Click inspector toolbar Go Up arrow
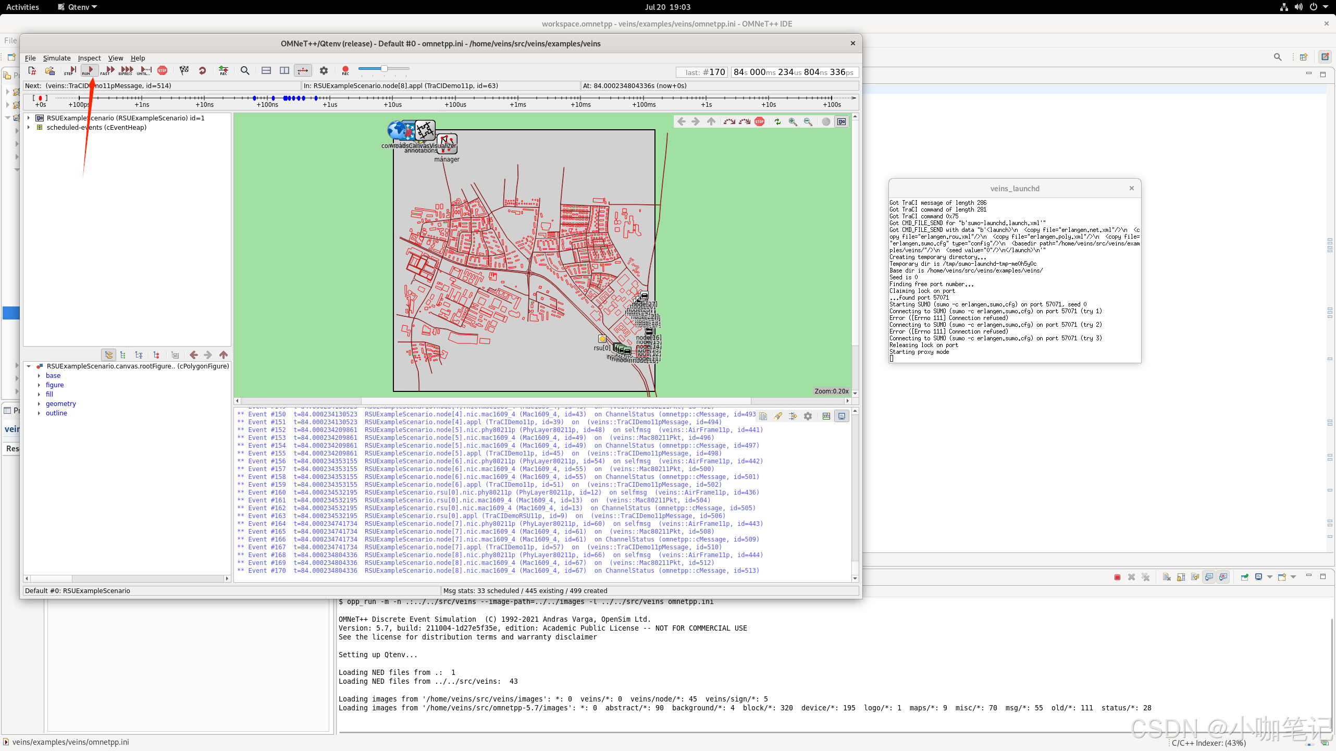The width and height of the screenshot is (1336, 751). click(x=224, y=355)
